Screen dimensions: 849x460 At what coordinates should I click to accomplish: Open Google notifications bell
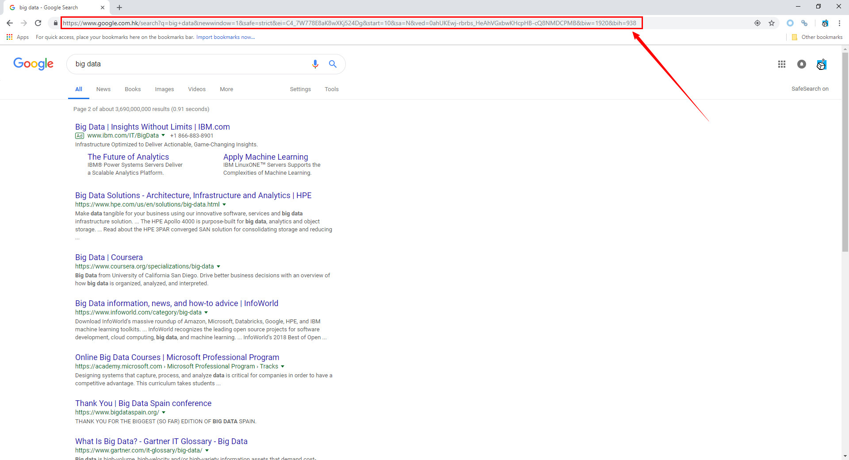tap(802, 64)
